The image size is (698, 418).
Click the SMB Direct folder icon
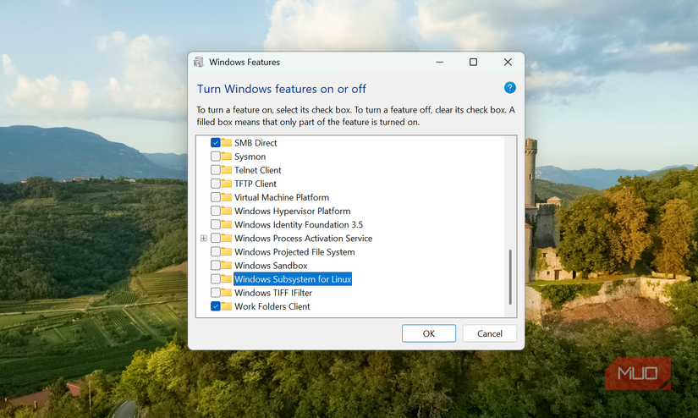click(227, 142)
